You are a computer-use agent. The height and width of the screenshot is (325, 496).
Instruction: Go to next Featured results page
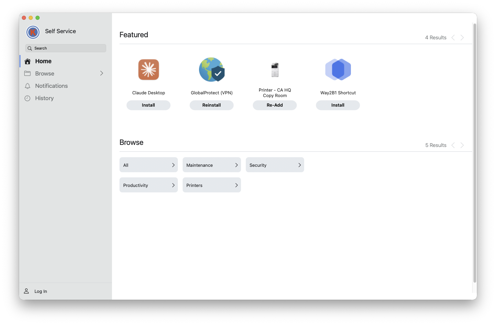click(x=462, y=38)
